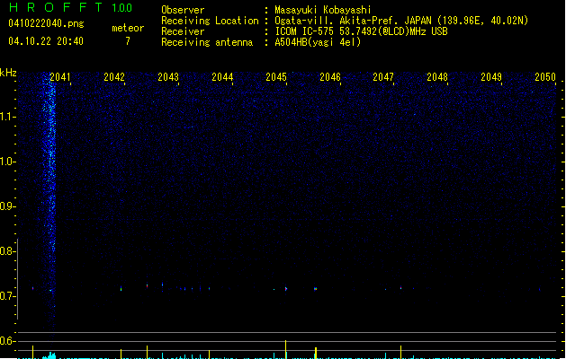
Task: Click the meteor label
Action: (128, 28)
